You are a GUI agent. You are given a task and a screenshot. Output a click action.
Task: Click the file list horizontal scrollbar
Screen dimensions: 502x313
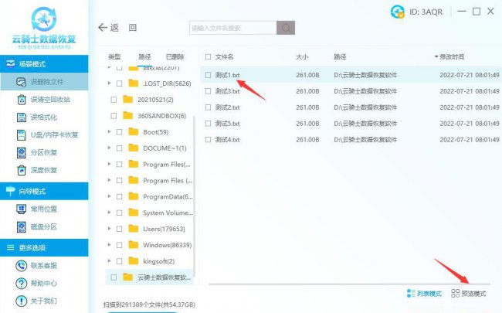coord(349,284)
